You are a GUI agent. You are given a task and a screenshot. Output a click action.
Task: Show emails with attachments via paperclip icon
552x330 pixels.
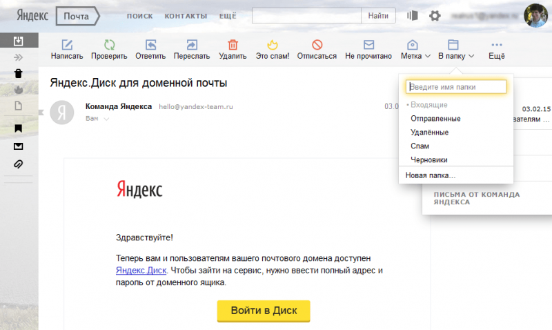point(19,164)
